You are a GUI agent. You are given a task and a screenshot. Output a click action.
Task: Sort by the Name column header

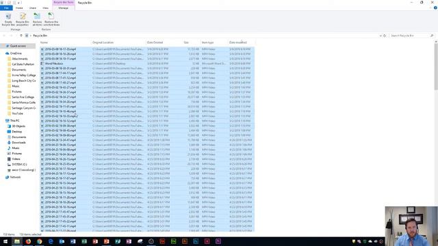click(x=44, y=42)
